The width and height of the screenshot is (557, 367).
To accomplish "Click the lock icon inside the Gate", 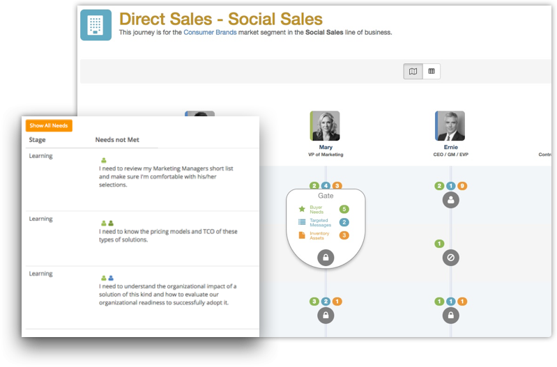I will 326,258.
